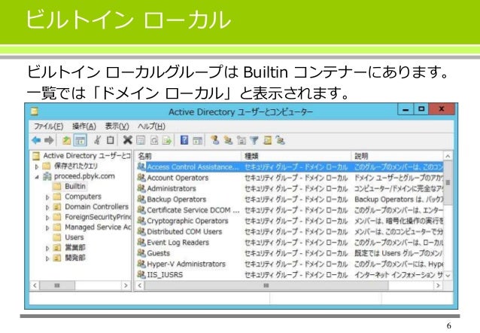Open the 操作(A) menu
The height and width of the screenshot is (333, 480).
tap(84, 126)
